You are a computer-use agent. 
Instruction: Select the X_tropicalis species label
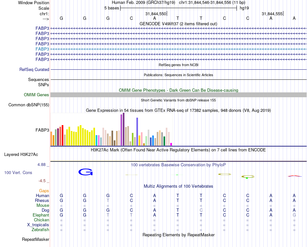click(x=38, y=225)
